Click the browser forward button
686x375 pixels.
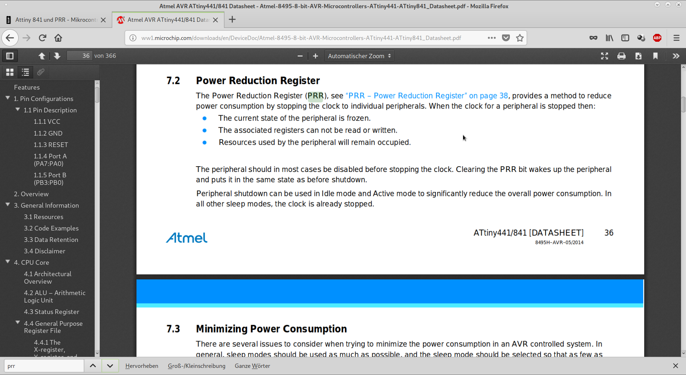coord(26,38)
